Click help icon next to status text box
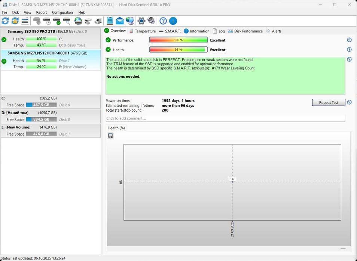 [349, 59]
